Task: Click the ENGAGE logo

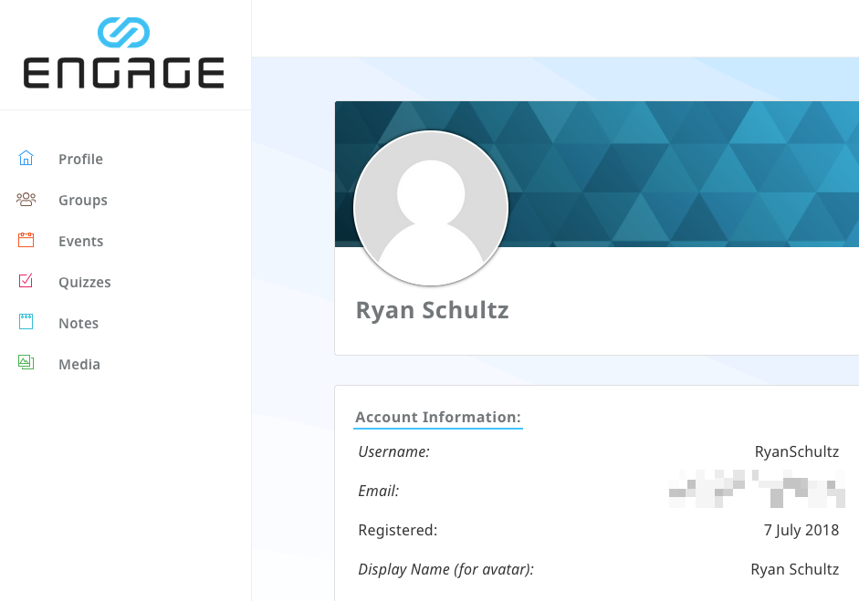Action: tap(124, 54)
